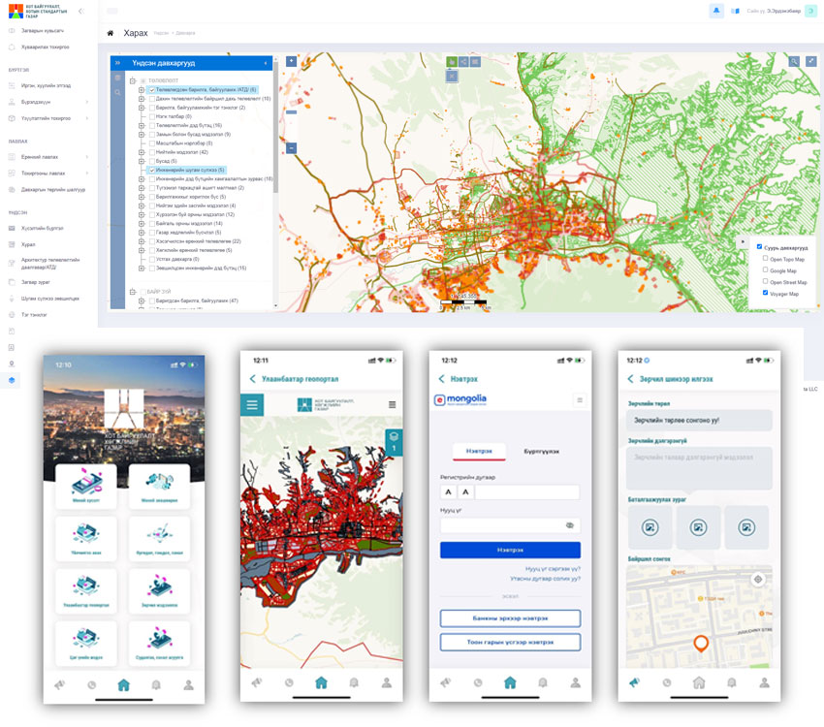Open Хурал in the left sidebar menu
The image size is (824, 727).
28,244
